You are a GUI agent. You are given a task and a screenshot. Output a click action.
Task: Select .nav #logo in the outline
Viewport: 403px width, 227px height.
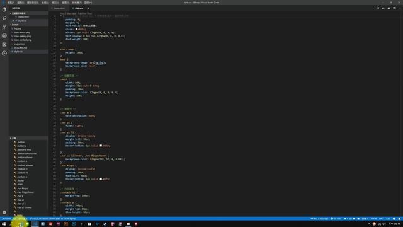tap(23, 189)
